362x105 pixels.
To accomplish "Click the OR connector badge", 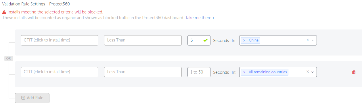I will [9, 58].
